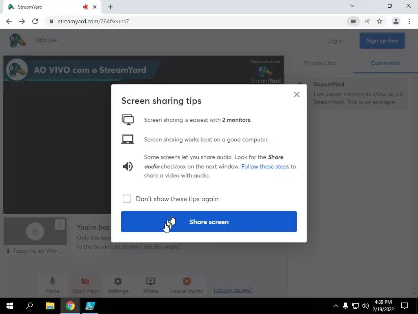Check "Don't show these tips again" box
The width and height of the screenshot is (418, 314).
(x=127, y=199)
